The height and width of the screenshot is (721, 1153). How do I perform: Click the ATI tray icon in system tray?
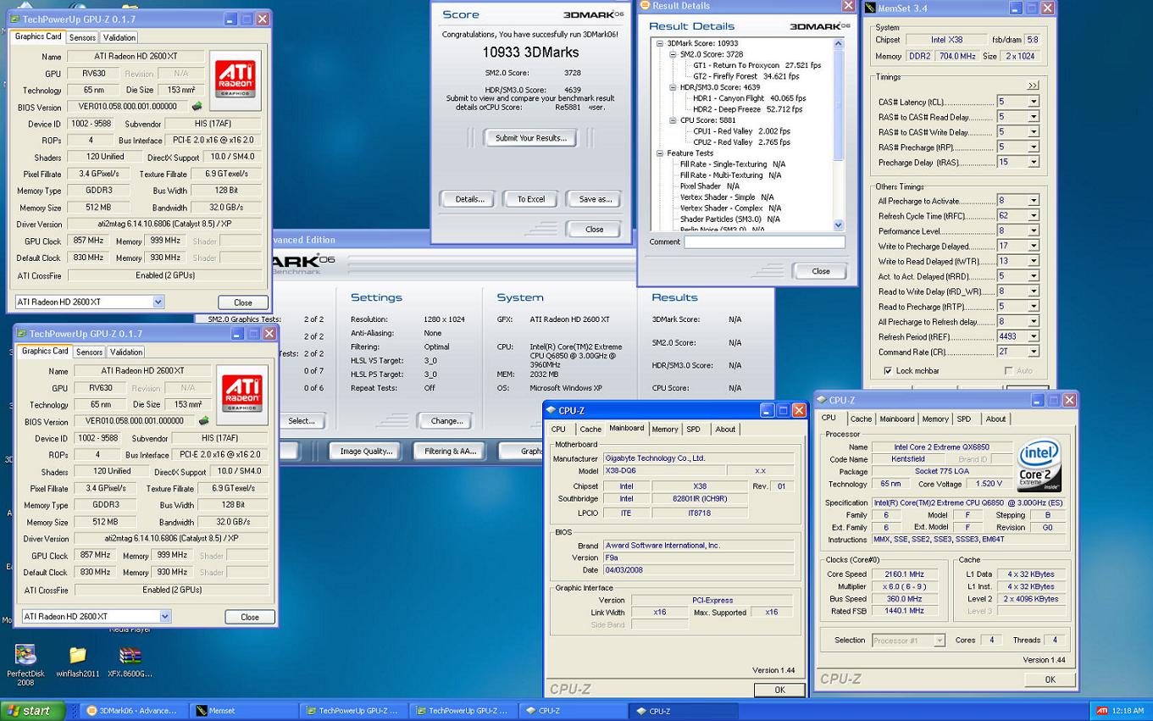click(x=1102, y=711)
